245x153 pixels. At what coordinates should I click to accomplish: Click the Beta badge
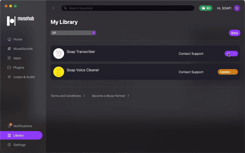[234, 33]
